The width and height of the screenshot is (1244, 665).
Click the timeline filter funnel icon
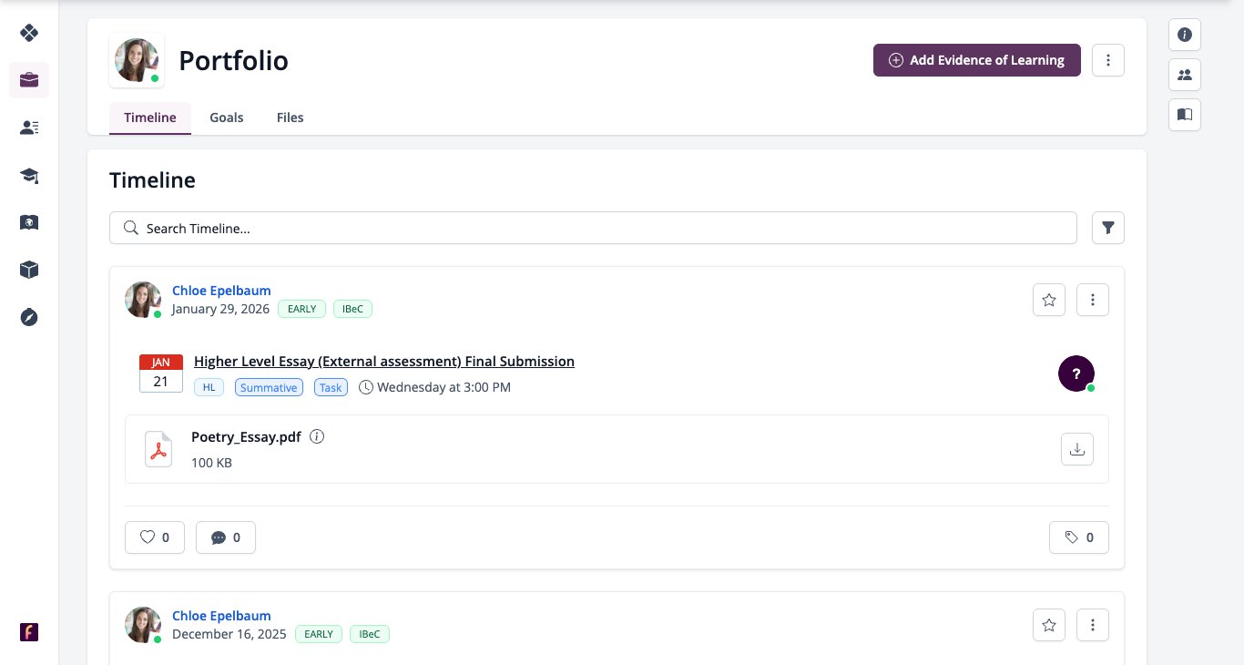tap(1108, 228)
